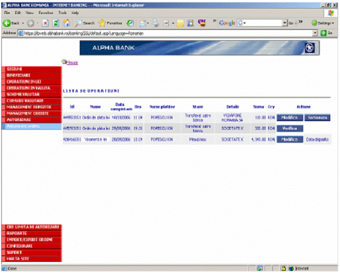The width and height of the screenshot is (340, 274).
Task: Open BENEFICIARI in the sidebar
Action: point(32,76)
